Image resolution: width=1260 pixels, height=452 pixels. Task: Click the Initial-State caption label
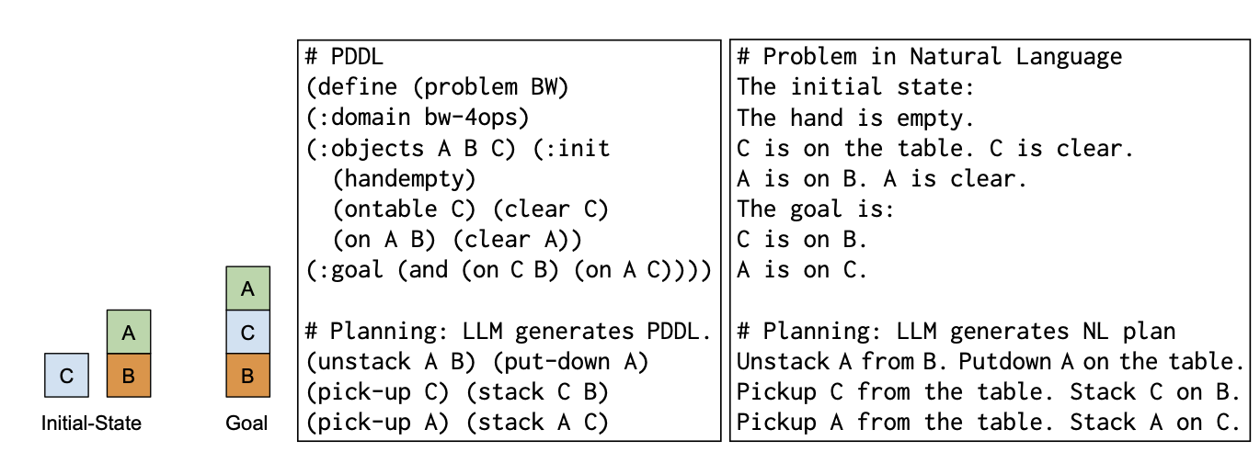[91, 424]
